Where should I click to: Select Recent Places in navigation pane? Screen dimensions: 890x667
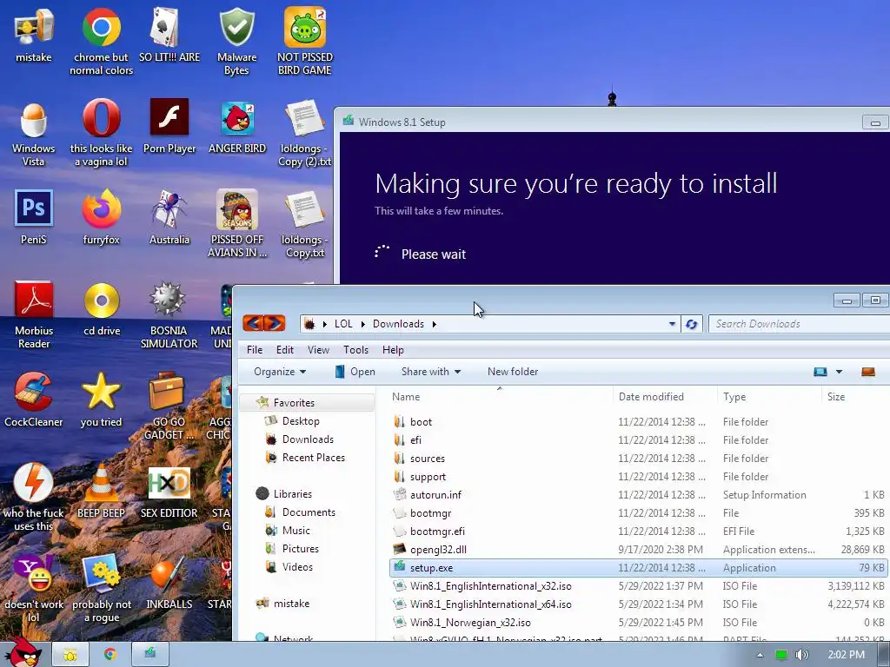pos(313,457)
